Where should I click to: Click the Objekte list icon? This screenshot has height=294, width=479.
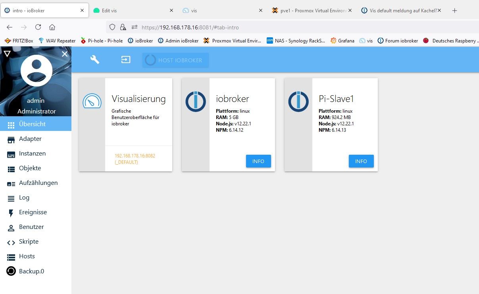coord(11,169)
